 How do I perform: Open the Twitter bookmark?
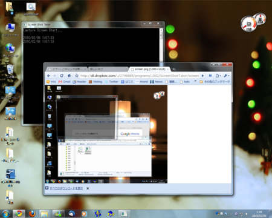point(112,82)
